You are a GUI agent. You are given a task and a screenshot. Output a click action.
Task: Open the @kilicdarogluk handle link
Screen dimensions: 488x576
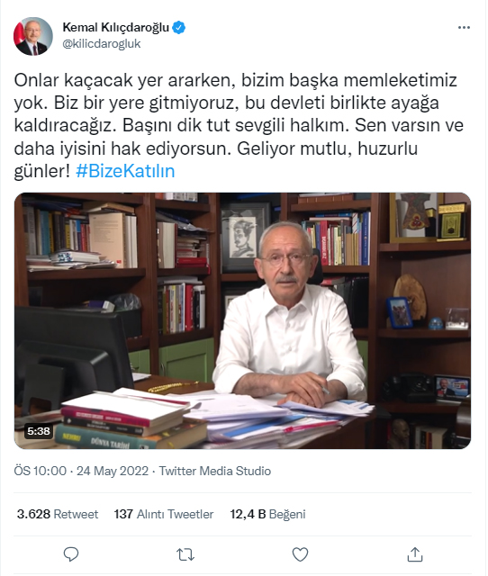click(x=102, y=44)
